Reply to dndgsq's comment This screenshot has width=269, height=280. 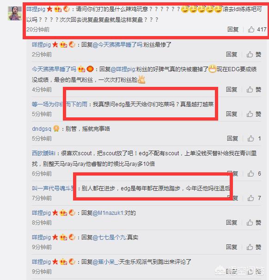[x=232, y=138]
